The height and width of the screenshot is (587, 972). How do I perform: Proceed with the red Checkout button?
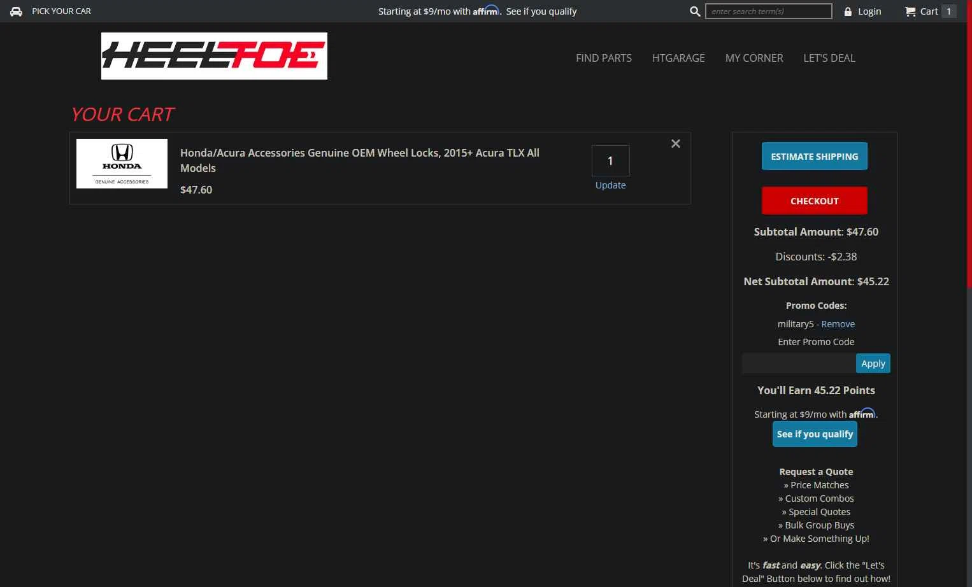[815, 201]
